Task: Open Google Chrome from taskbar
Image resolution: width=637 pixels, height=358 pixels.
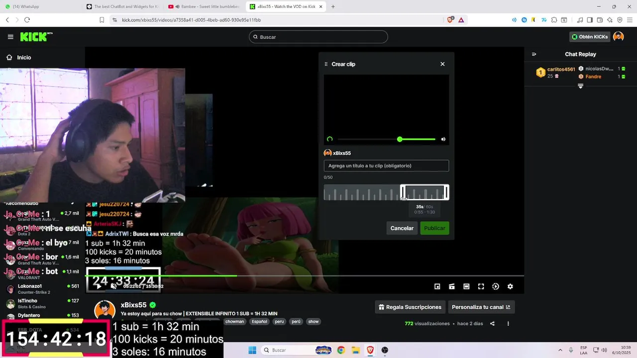Action: [x=341, y=350]
